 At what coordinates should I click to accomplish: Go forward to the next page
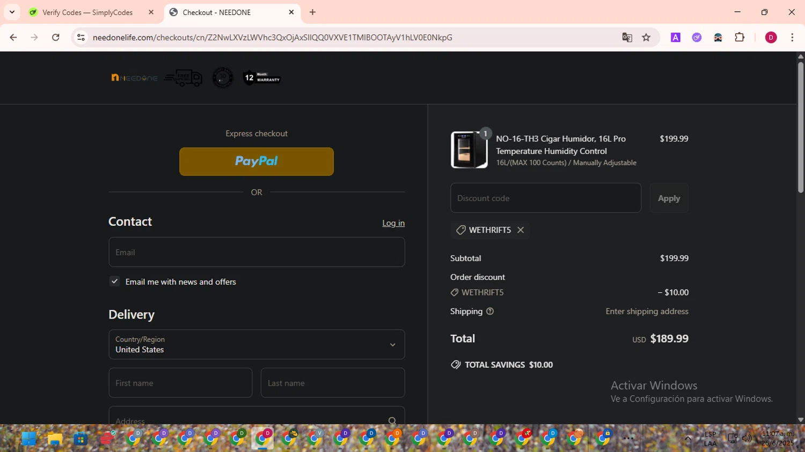pyautogui.click(x=34, y=38)
